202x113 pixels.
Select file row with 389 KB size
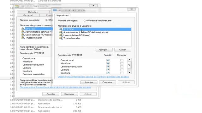coord(46,111)
